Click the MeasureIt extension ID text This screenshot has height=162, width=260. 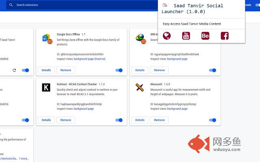(173, 104)
